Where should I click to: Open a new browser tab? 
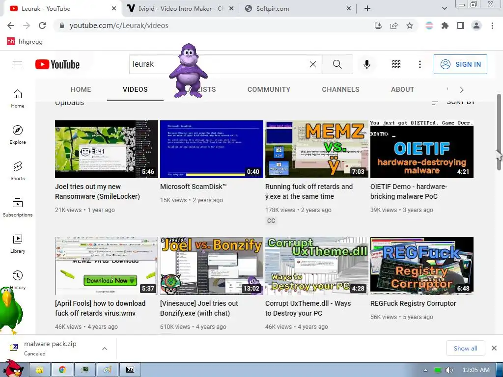point(367,9)
